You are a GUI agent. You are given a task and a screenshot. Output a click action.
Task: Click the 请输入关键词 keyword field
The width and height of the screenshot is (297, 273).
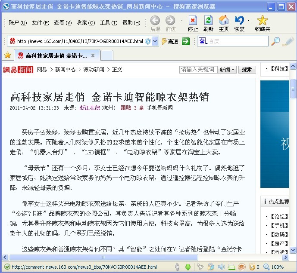(198, 70)
